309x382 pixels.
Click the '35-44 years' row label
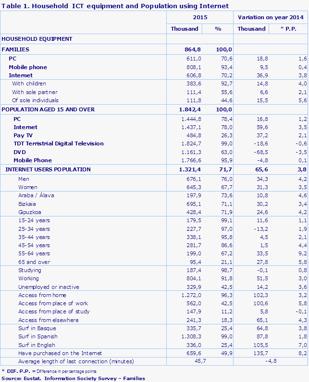(x=34, y=237)
